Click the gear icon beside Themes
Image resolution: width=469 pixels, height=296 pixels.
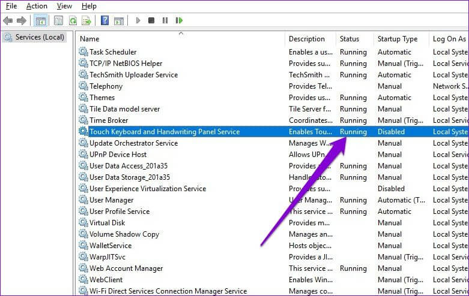(83, 97)
